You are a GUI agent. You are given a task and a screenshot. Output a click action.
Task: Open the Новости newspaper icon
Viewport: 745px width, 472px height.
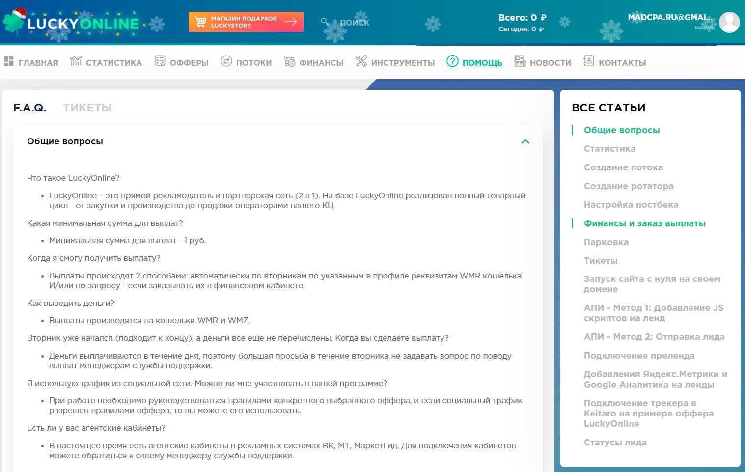520,61
